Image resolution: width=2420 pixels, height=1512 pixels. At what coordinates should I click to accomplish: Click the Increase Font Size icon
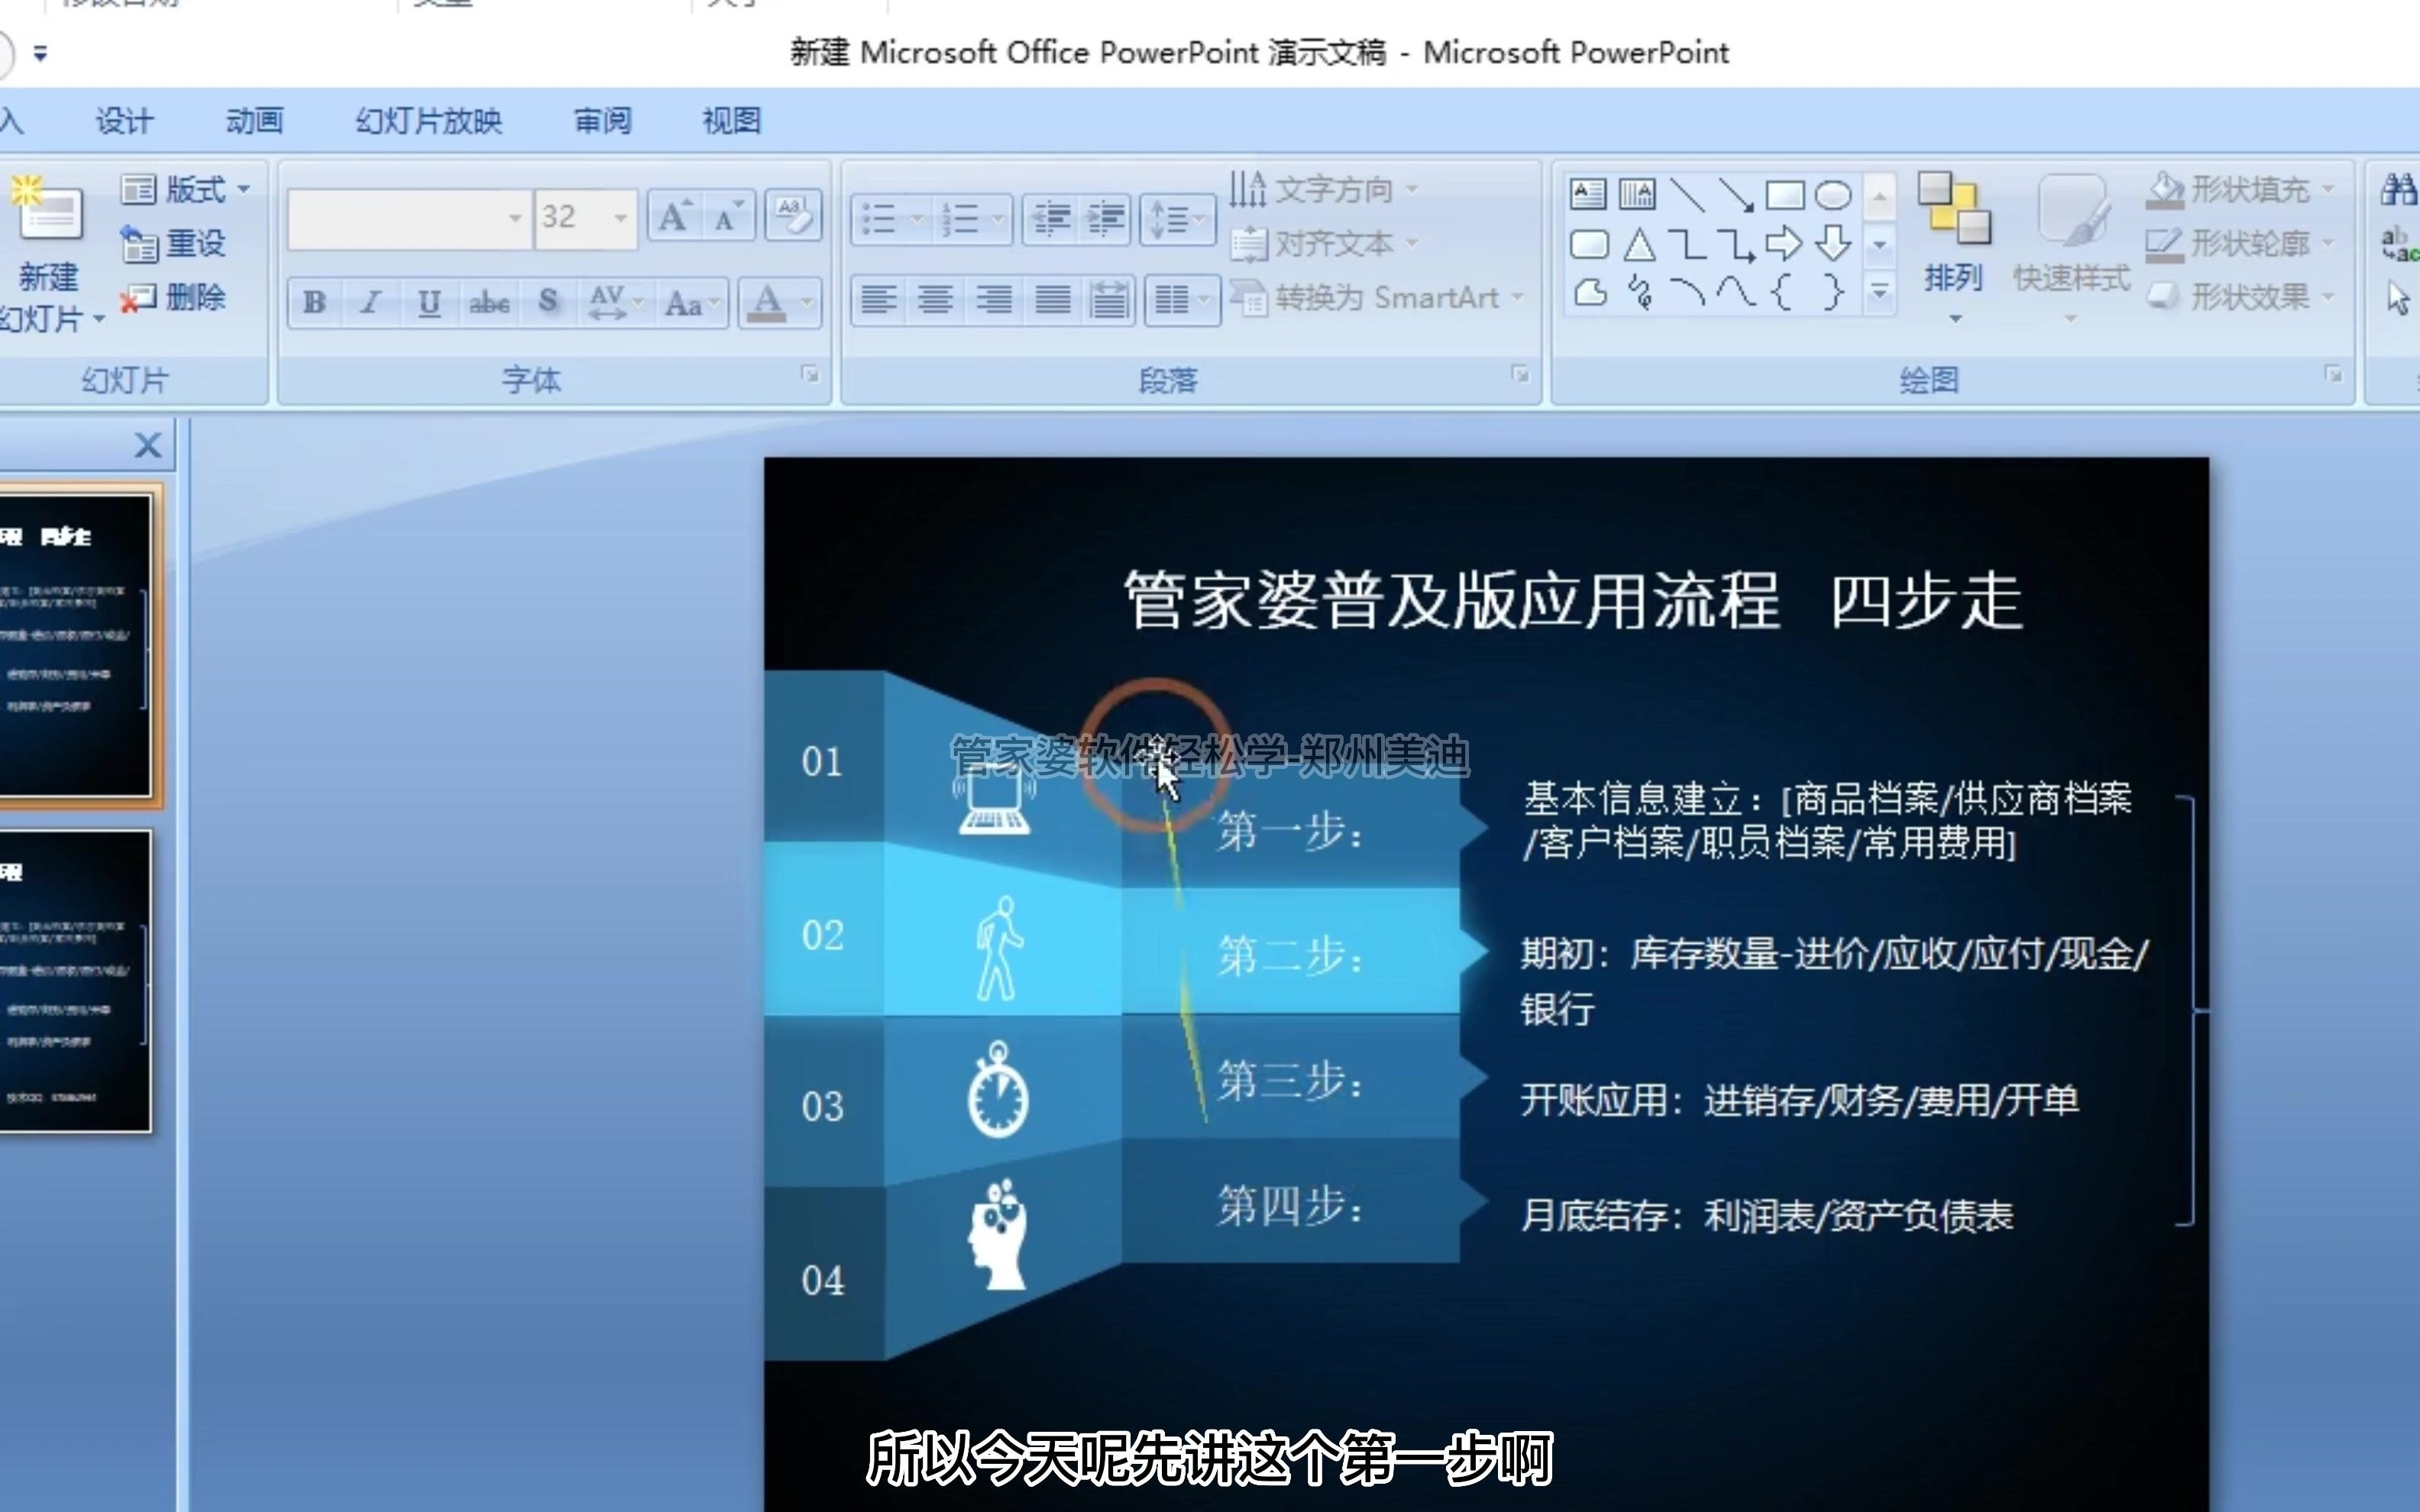(x=675, y=216)
